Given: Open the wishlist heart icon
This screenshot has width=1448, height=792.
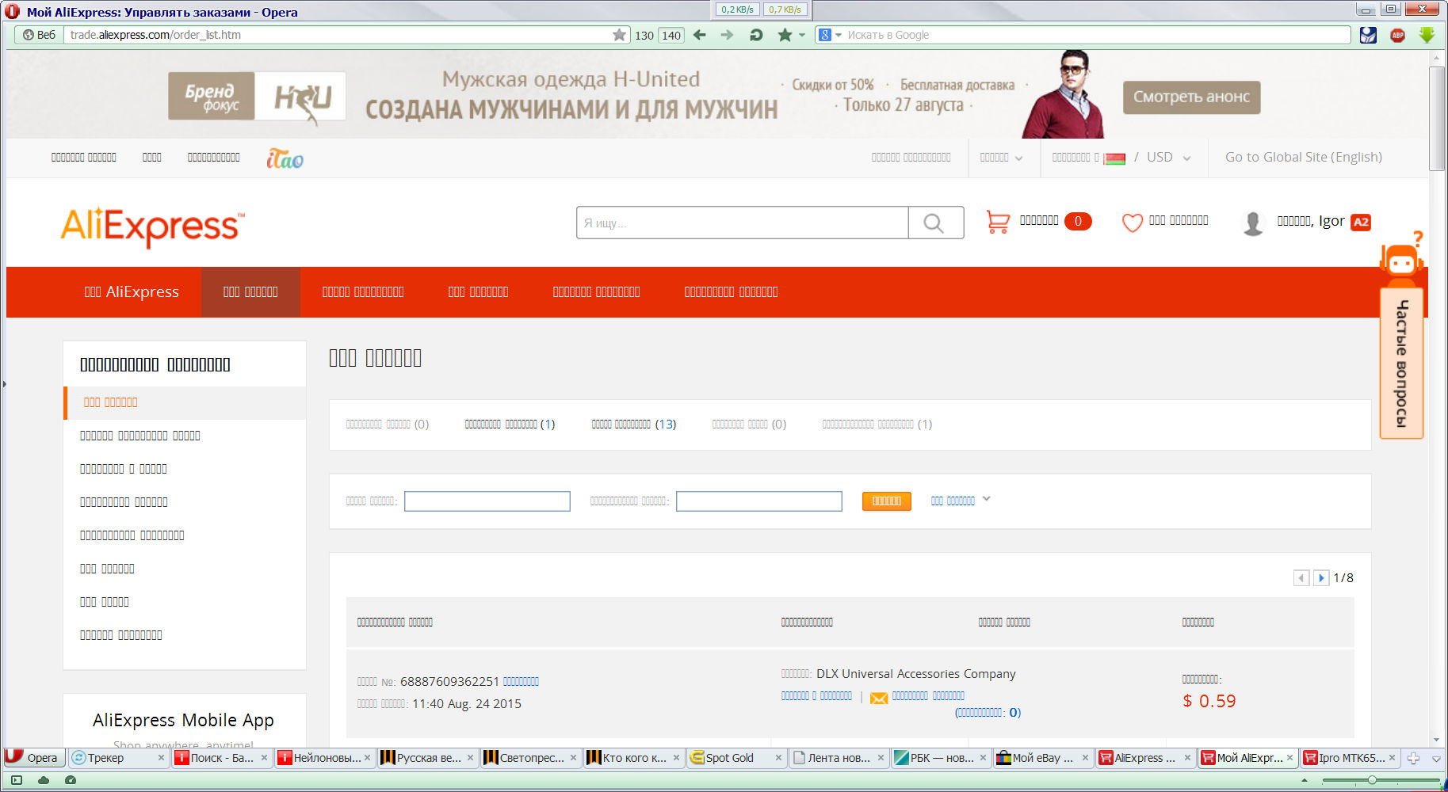Looking at the screenshot, I should tap(1133, 223).
